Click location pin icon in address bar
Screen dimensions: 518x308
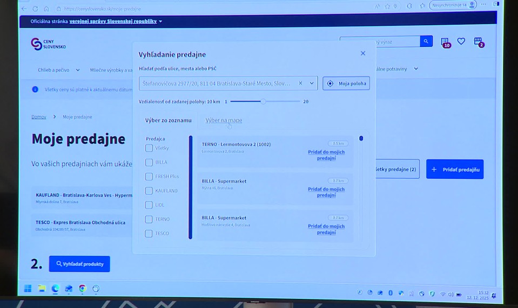click(x=395, y=6)
